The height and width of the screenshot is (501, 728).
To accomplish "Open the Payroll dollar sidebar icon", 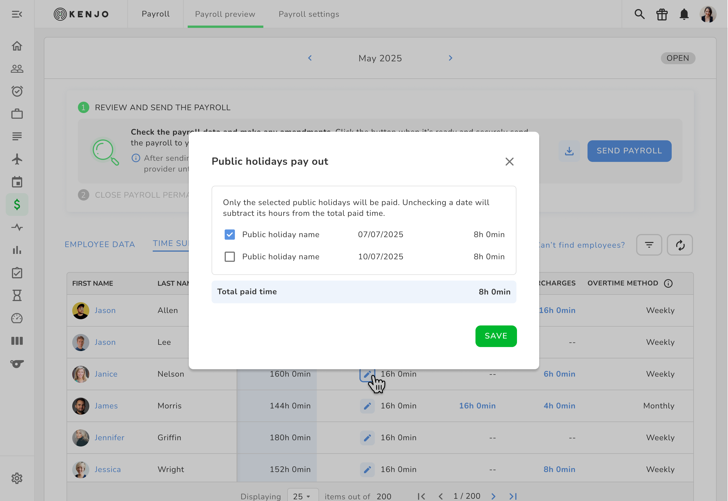I will tap(17, 205).
